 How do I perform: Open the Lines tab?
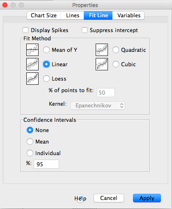(x=73, y=16)
